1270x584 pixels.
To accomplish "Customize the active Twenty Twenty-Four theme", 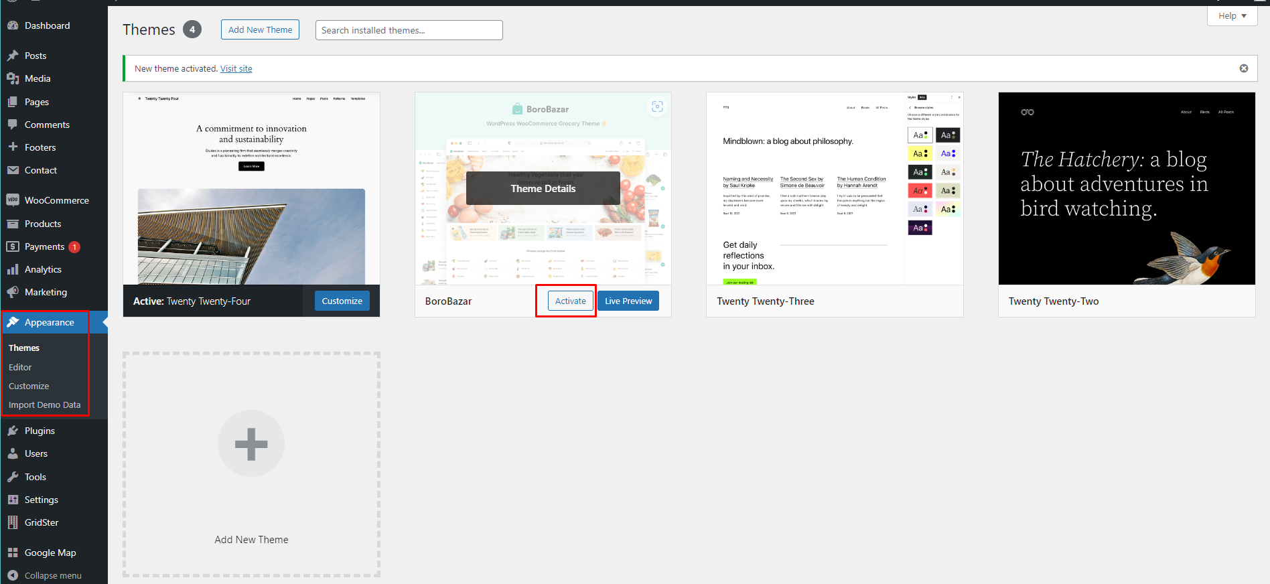I will point(342,301).
